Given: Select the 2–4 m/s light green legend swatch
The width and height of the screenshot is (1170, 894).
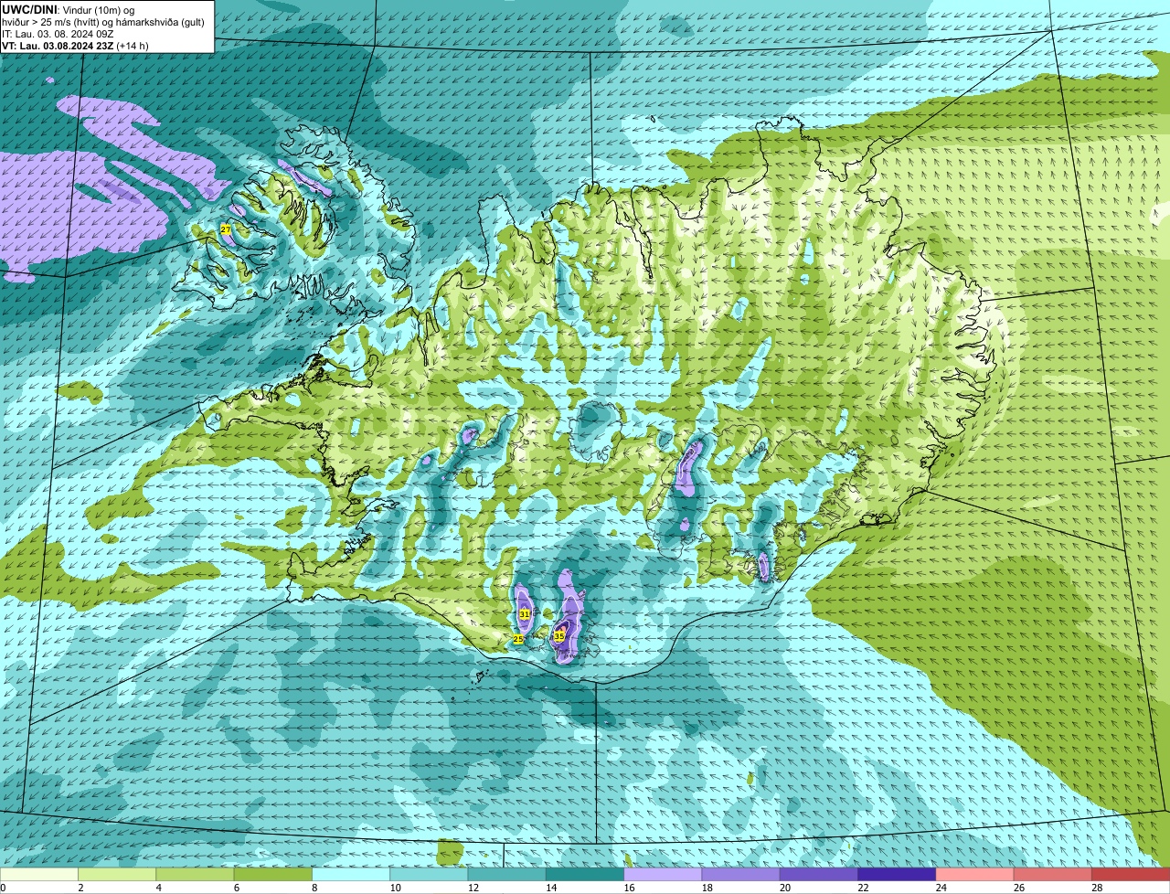Looking at the screenshot, I should [117, 875].
